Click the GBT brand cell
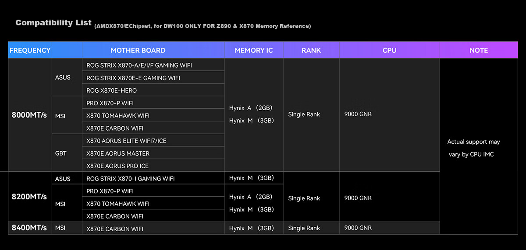This screenshot has width=526, height=250. [x=67, y=153]
